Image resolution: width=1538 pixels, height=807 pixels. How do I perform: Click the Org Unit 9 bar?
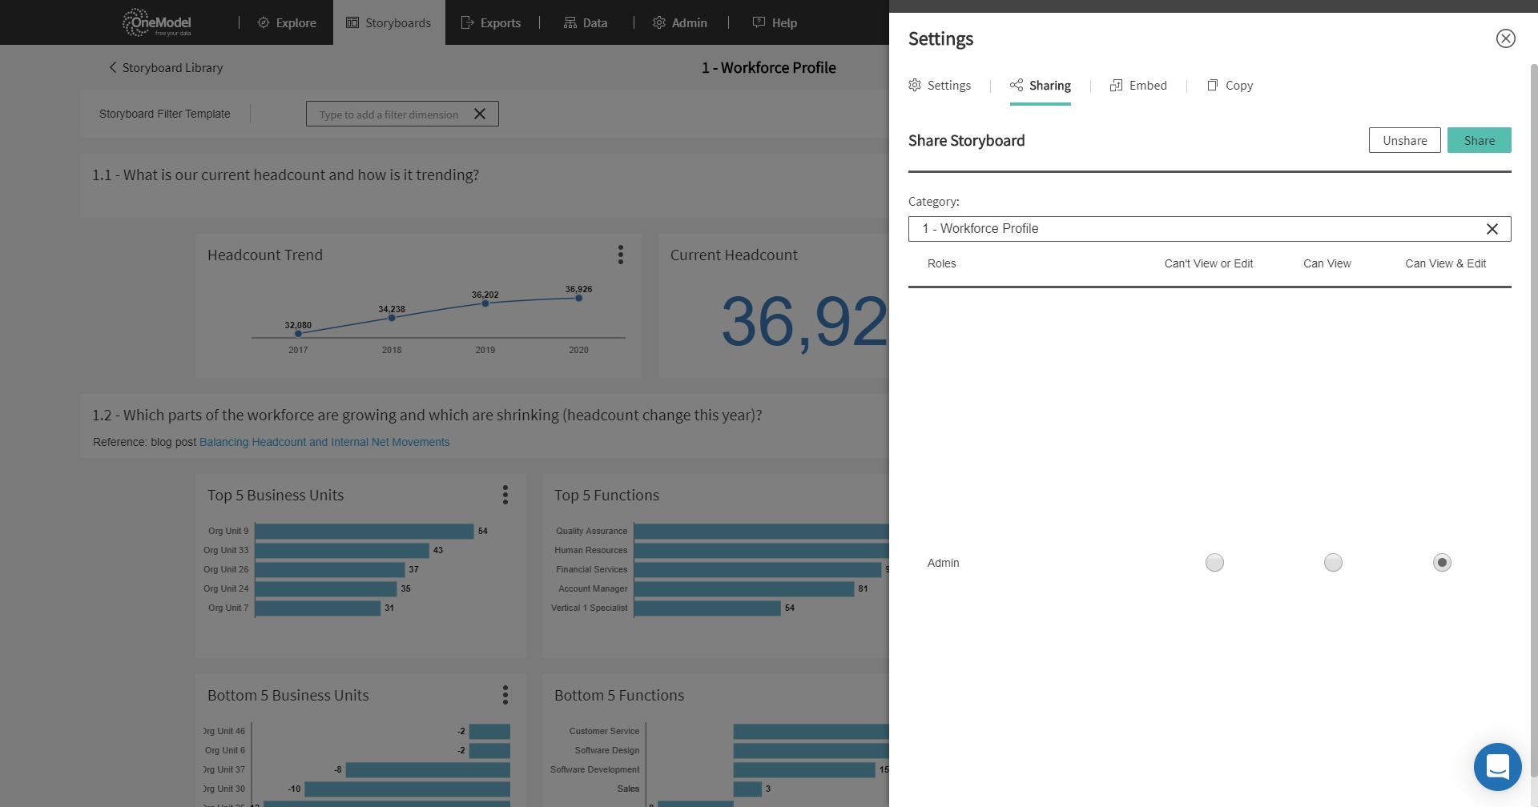coord(364,532)
